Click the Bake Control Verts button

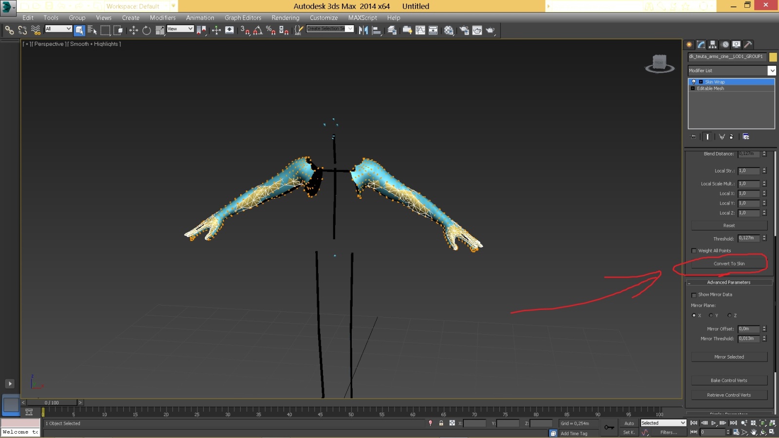pos(729,381)
